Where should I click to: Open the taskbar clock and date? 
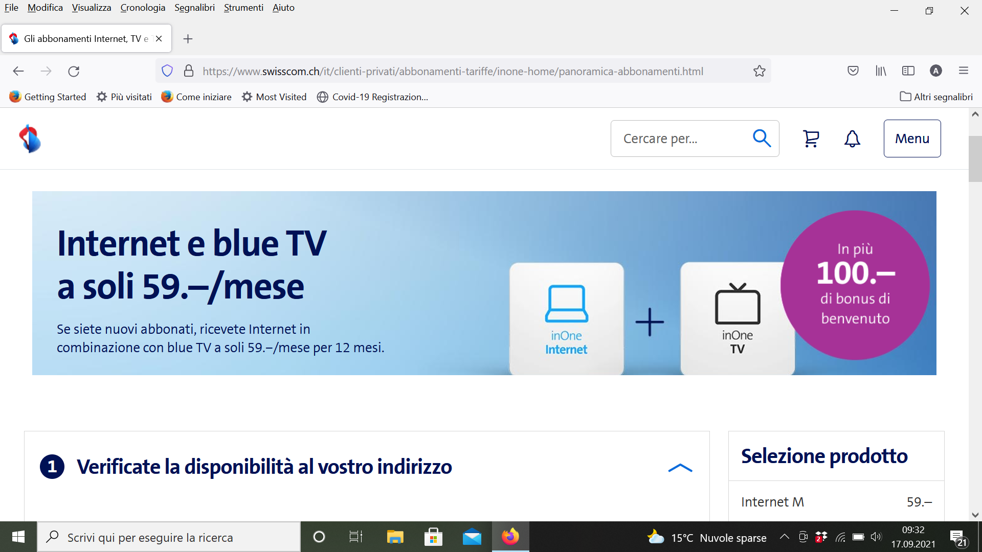click(913, 537)
